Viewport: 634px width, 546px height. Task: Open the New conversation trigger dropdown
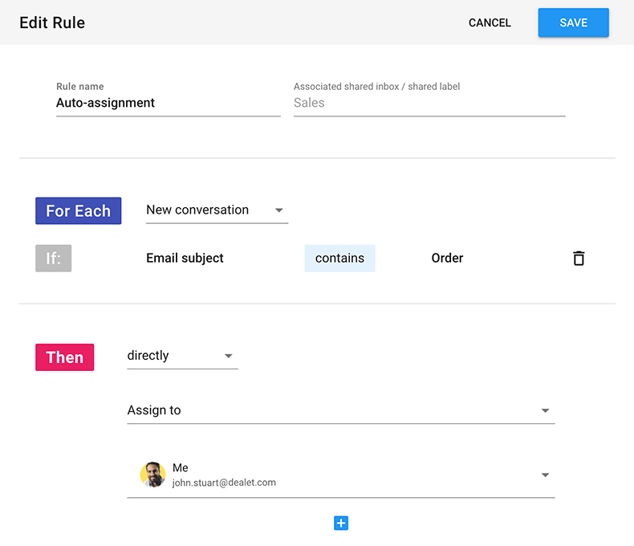click(215, 210)
